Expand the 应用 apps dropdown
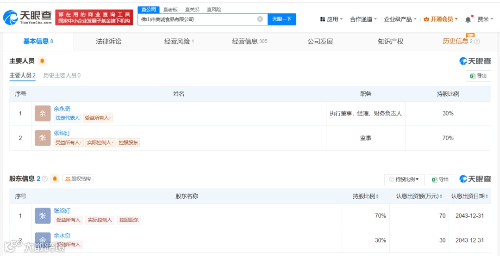 (x=331, y=19)
